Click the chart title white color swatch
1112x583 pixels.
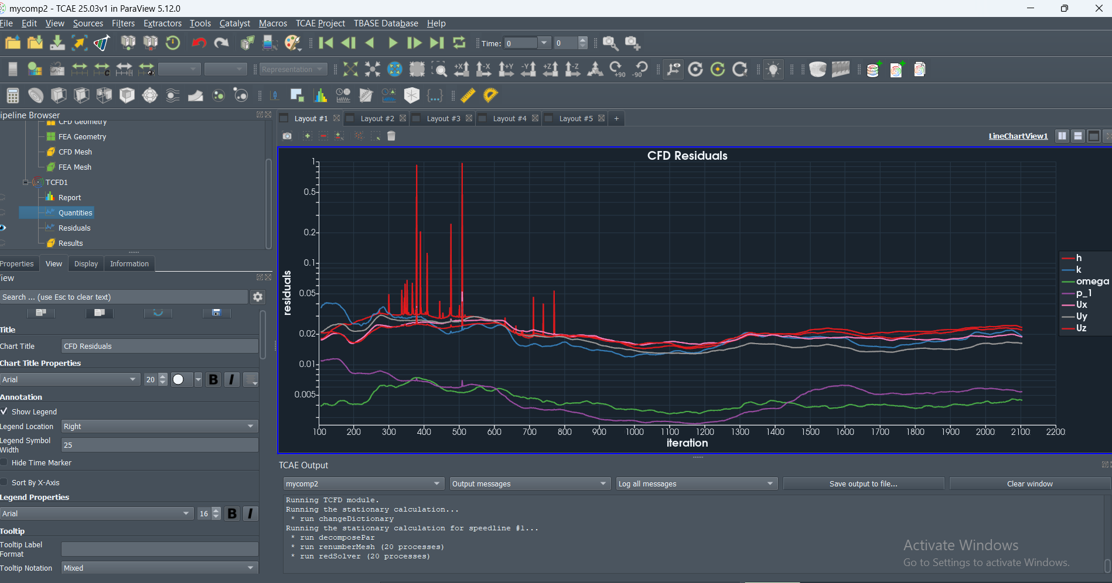[179, 379]
